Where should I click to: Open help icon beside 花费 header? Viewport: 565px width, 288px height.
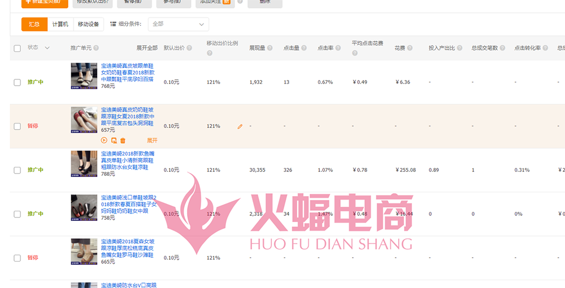(410, 48)
